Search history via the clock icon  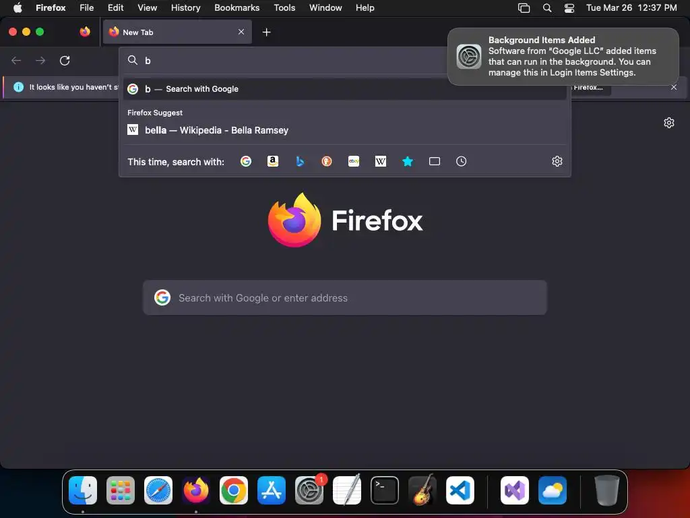coord(461,161)
